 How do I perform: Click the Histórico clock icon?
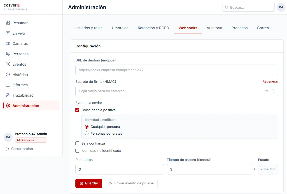pos(8,74)
